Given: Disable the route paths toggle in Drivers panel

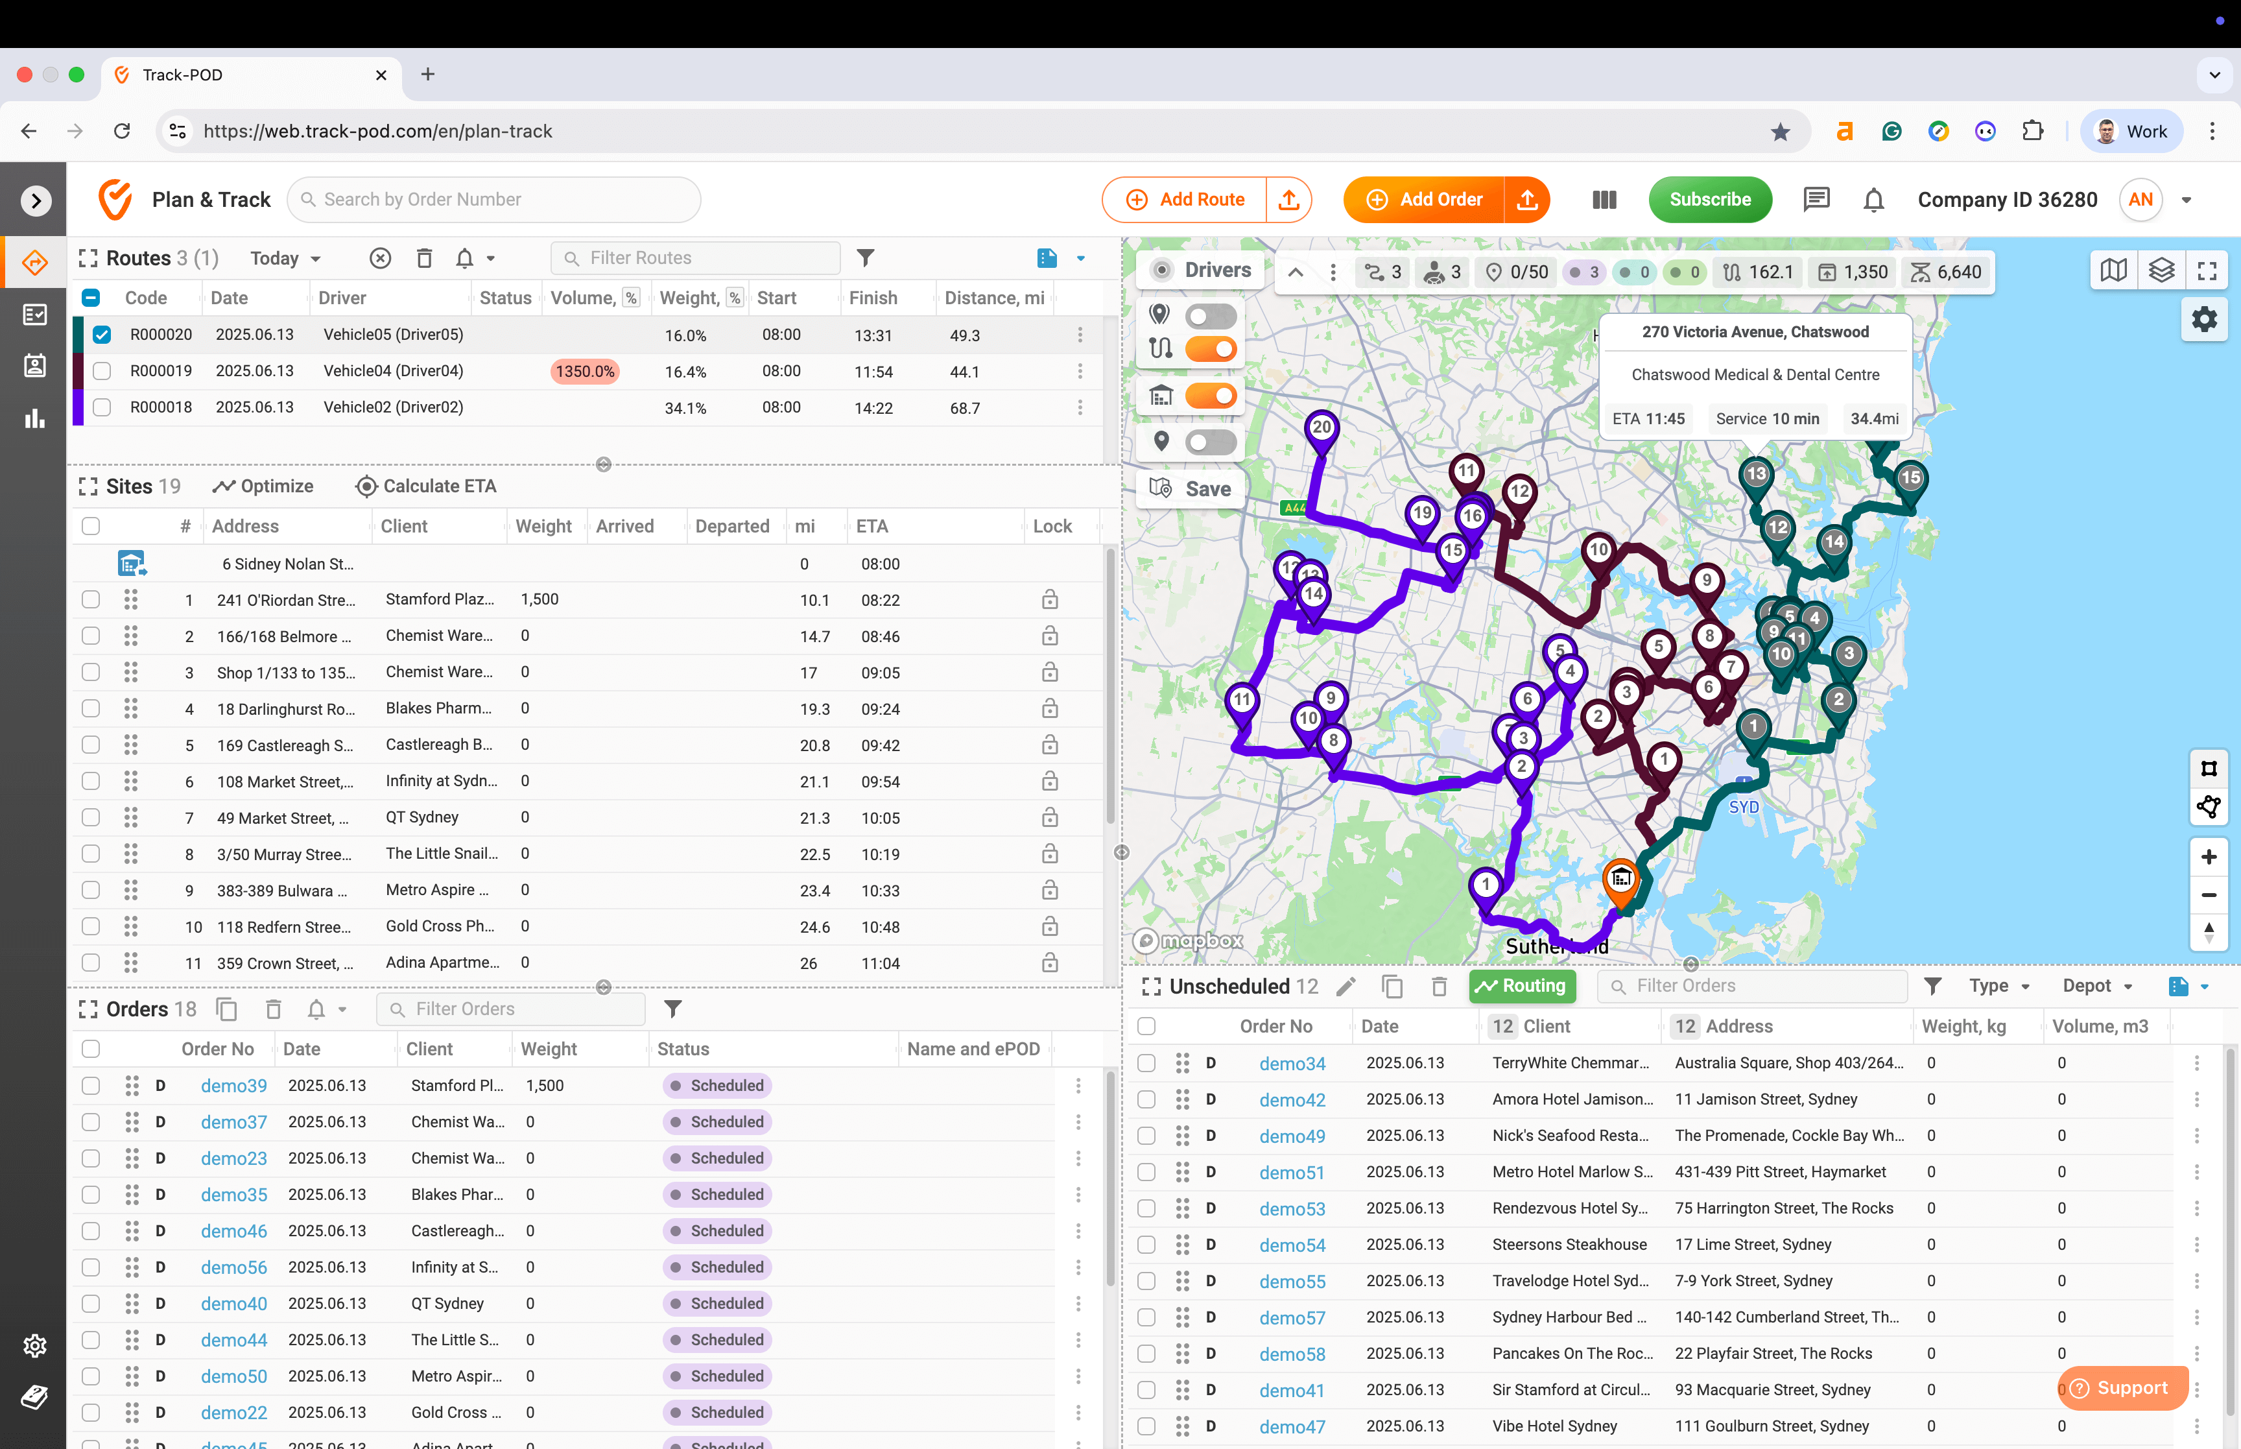Looking at the screenshot, I should (1211, 349).
